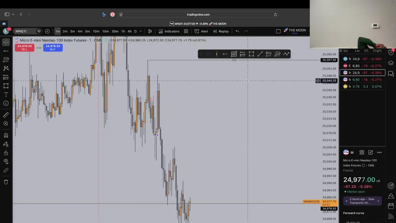The height and width of the screenshot is (223, 396).
Task: Click the Safari back navigation arrow
Action: 21,14
